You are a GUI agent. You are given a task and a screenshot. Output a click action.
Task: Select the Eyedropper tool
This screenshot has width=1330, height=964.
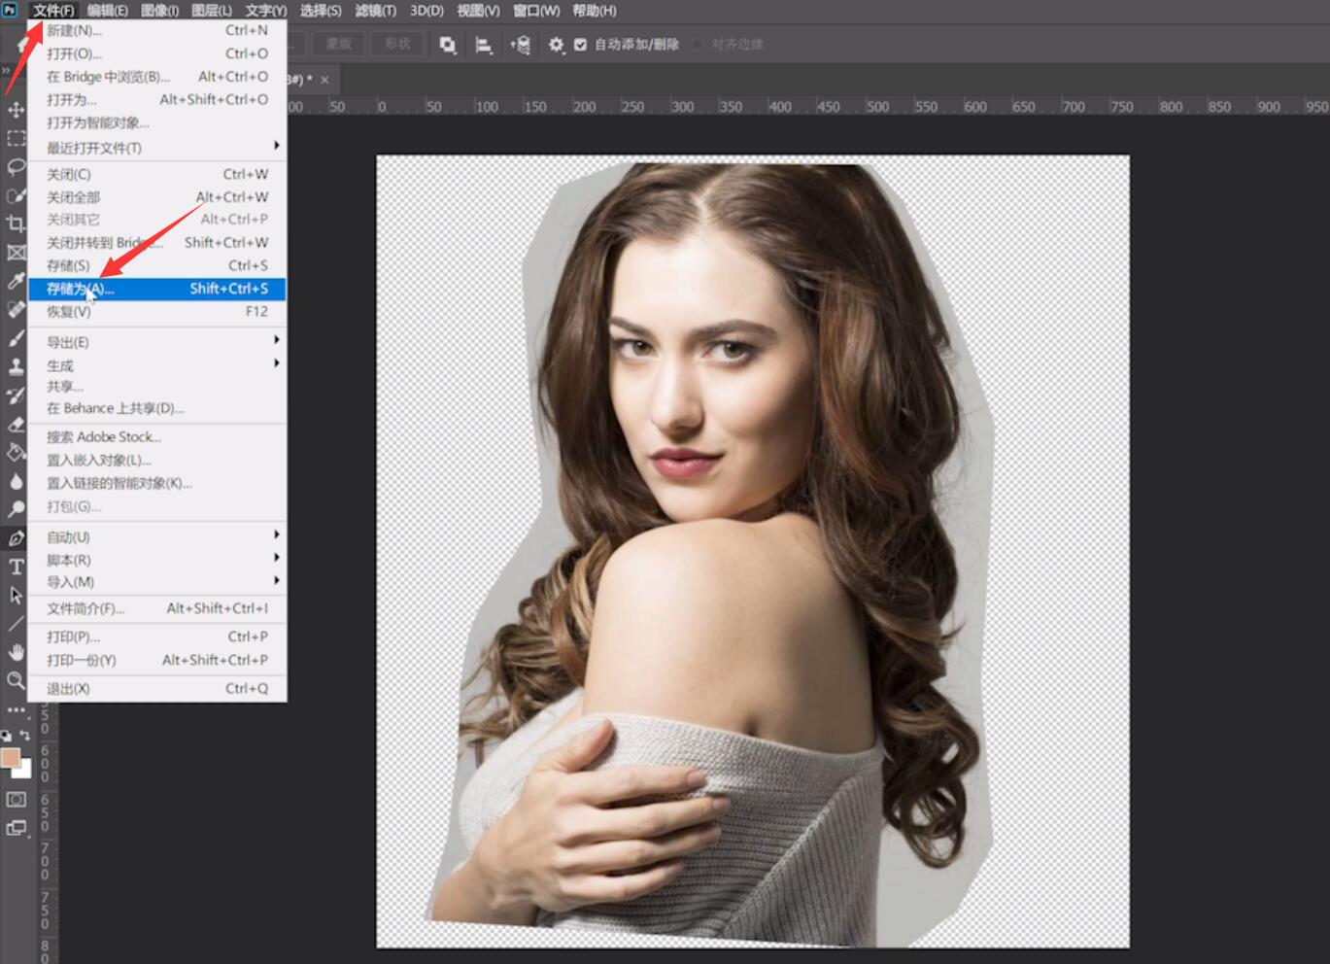pyautogui.click(x=16, y=281)
